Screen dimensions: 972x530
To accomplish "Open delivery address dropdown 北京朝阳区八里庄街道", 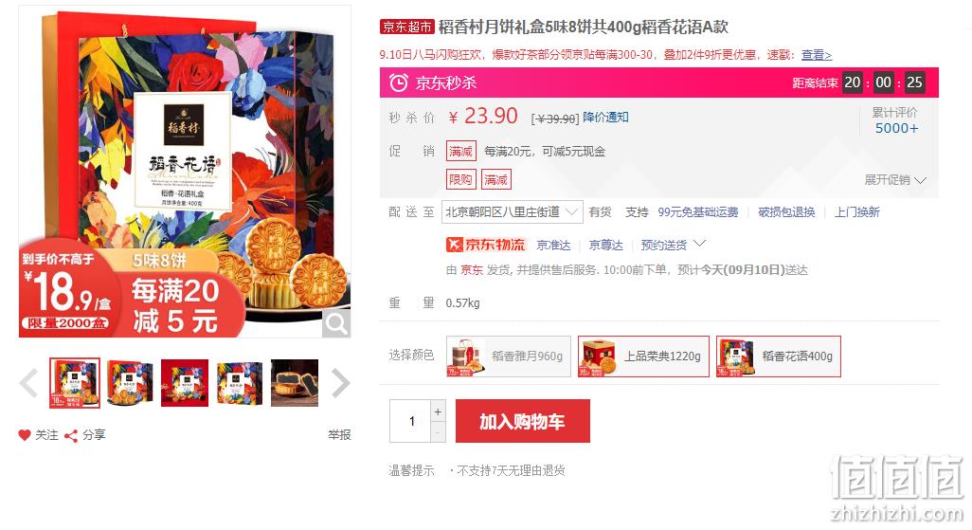I will pos(512,212).
